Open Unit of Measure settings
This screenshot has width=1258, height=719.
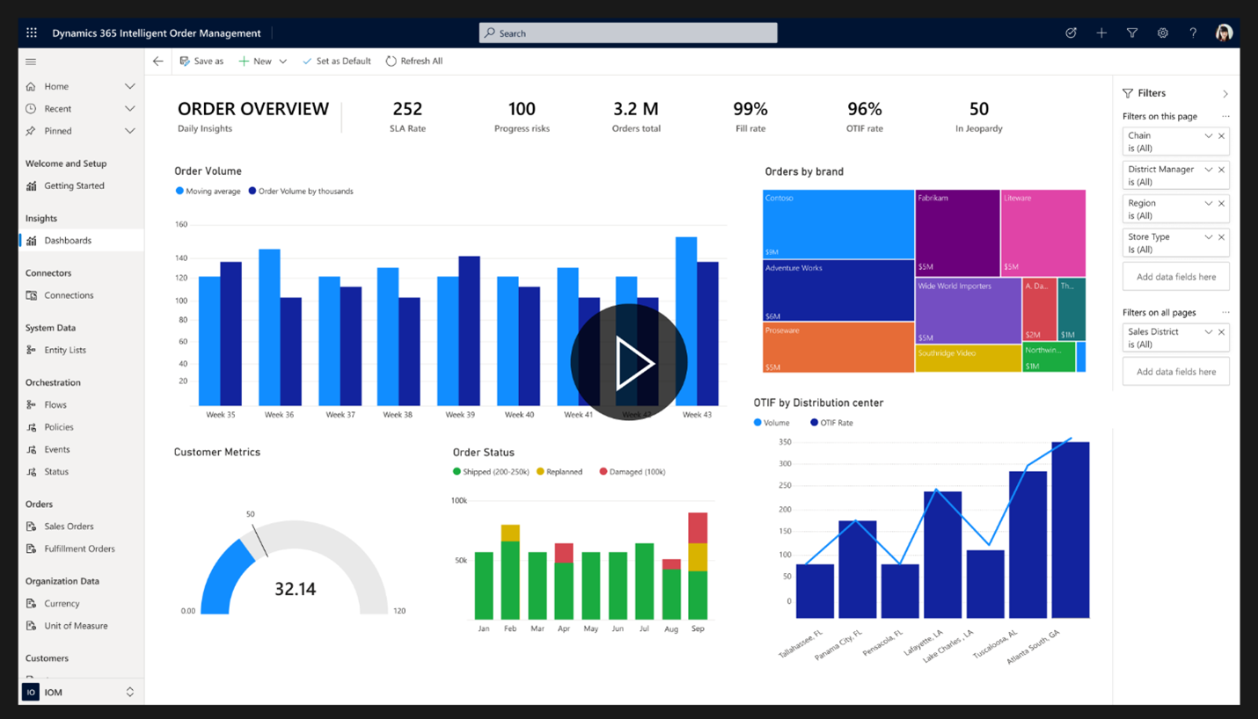76,625
